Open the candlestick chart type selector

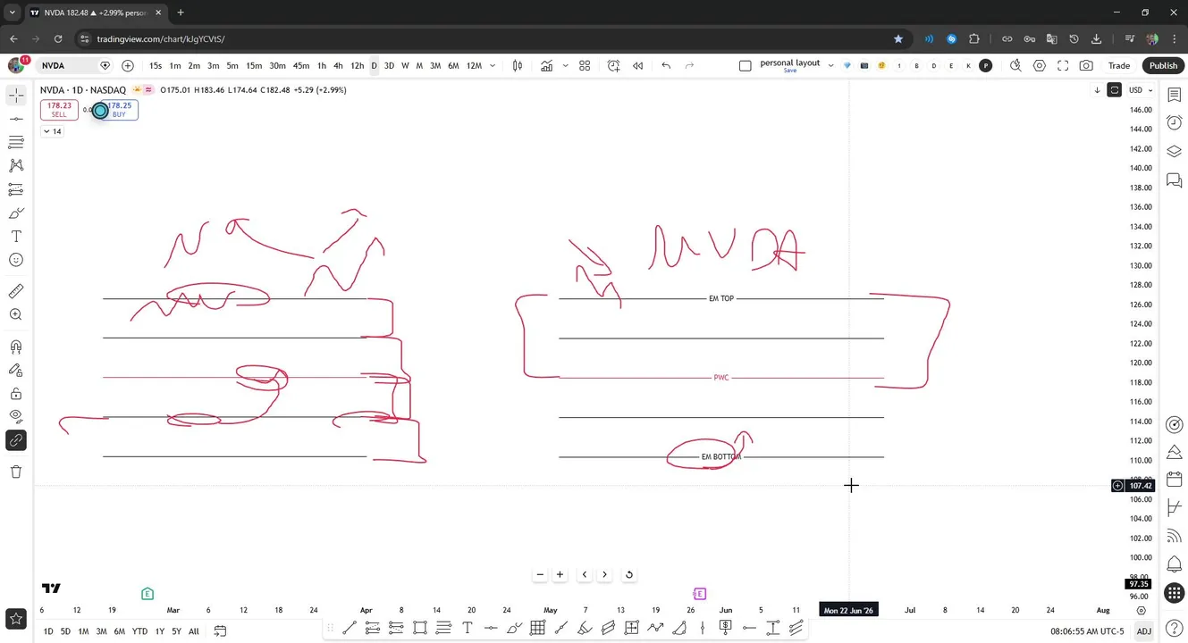pos(518,65)
